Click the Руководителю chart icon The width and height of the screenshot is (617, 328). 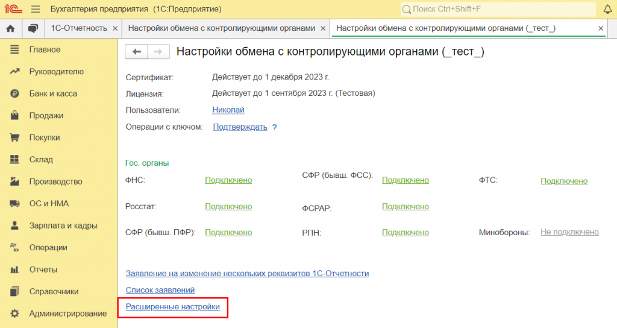tap(14, 72)
